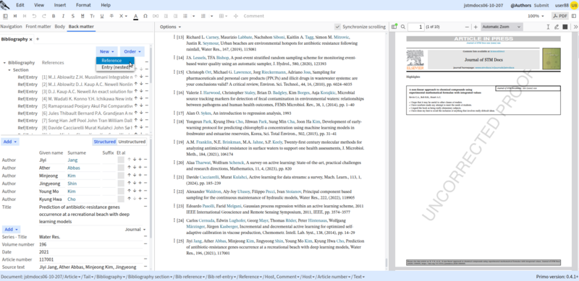Image resolution: width=579 pixels, height=281 pixels.
Task: Click the panel layout icon next to PDF button
Action: (574, 16)
